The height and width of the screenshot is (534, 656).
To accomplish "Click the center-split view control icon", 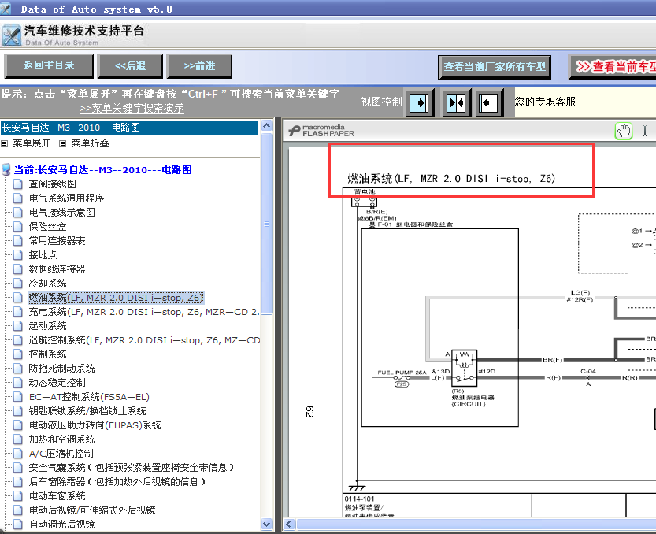I will (x=456, y=102).
